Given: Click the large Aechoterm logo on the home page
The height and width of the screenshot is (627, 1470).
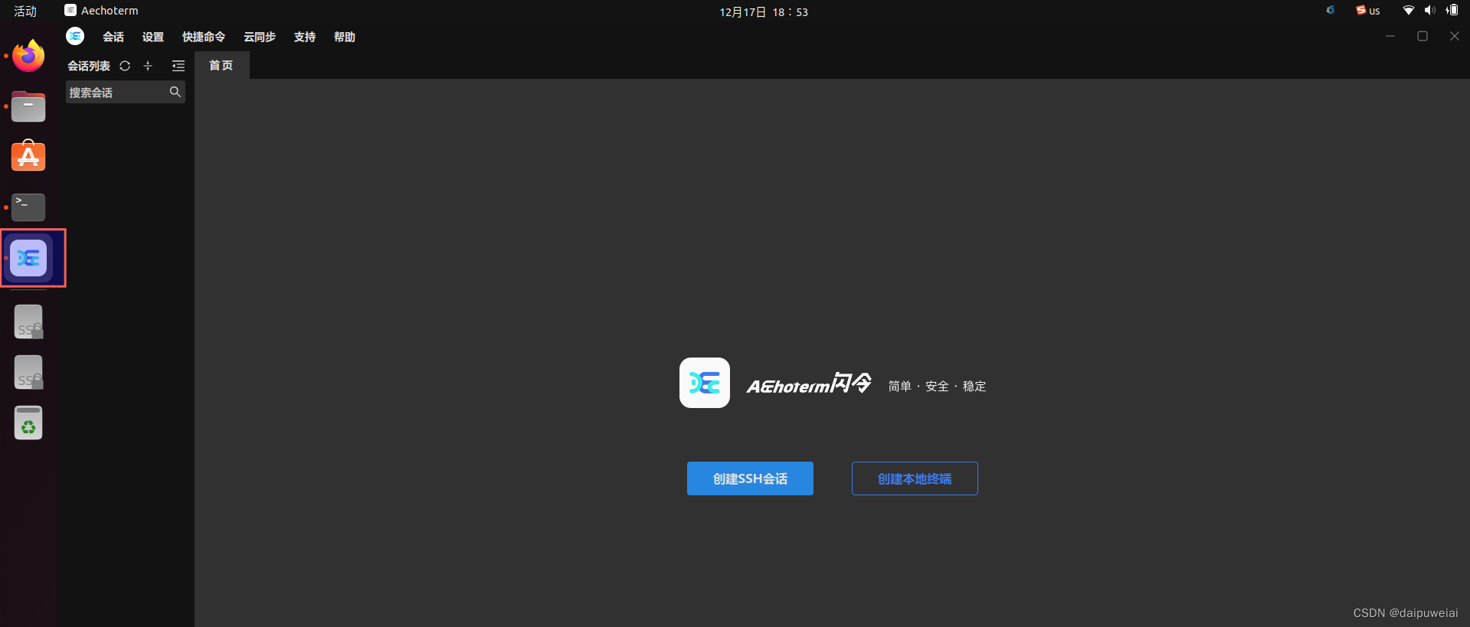Looking at the screenshot, I should 705,383.
